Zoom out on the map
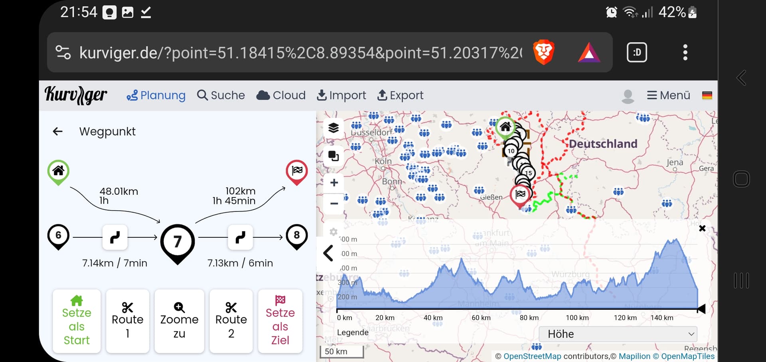 point(334,204)
